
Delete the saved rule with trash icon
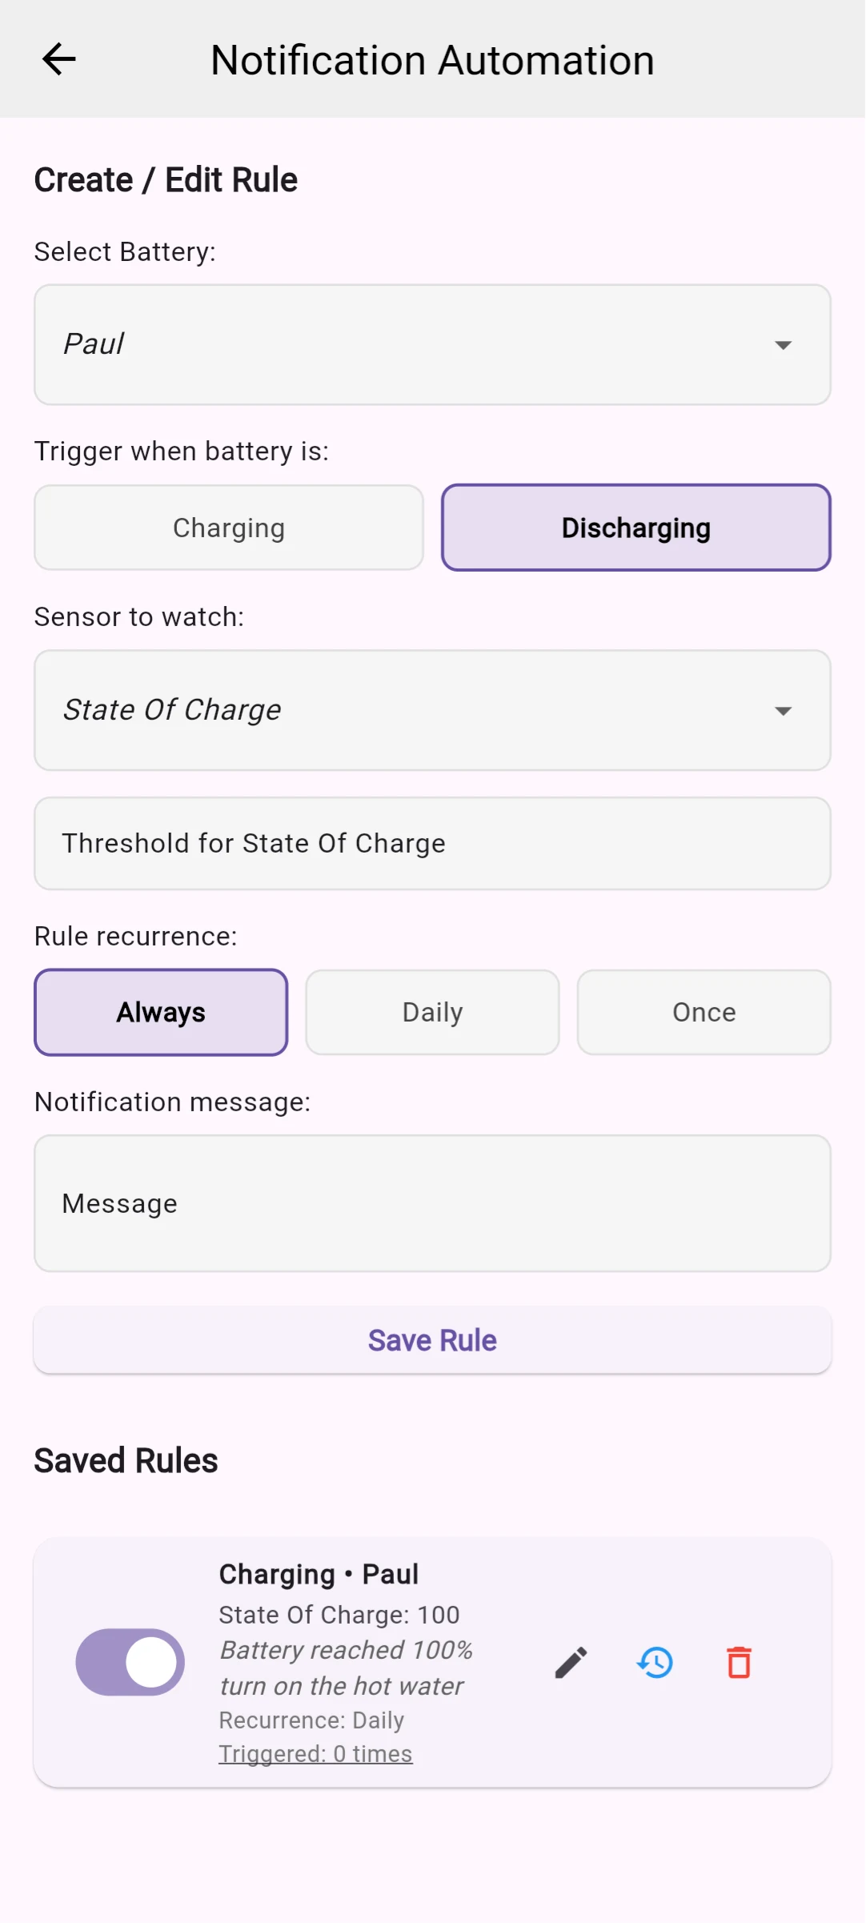(x=739, y=1663)
